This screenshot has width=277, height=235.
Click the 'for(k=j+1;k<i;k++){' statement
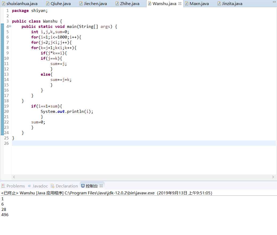[x=54, y=48]
